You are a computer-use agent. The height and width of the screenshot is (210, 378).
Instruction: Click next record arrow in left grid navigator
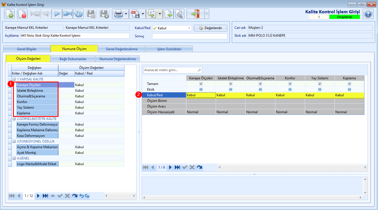click(38, 196)
